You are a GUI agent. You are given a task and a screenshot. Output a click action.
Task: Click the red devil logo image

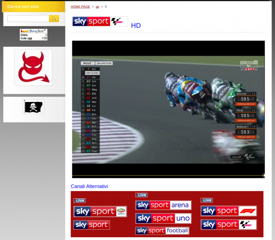click(x=33, y=67)
